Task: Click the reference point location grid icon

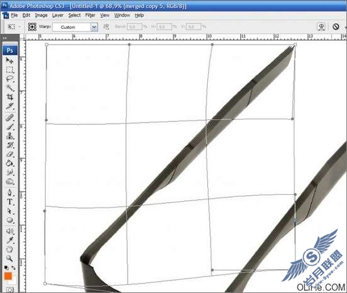Action: pyautogui.click(x=32, y=27)
